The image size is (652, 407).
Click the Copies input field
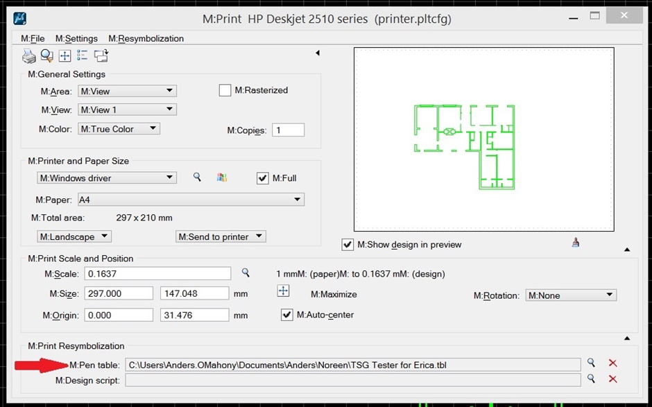coord(288,130)
